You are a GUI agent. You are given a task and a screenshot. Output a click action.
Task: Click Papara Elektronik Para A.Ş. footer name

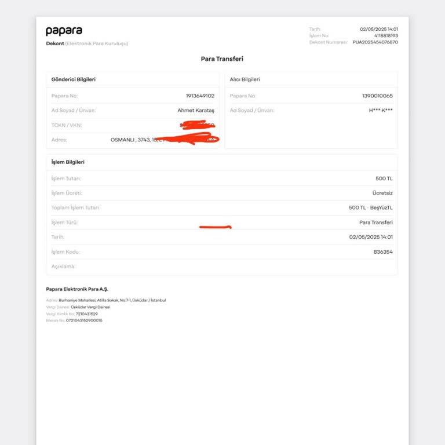click(x=77, y=289)
